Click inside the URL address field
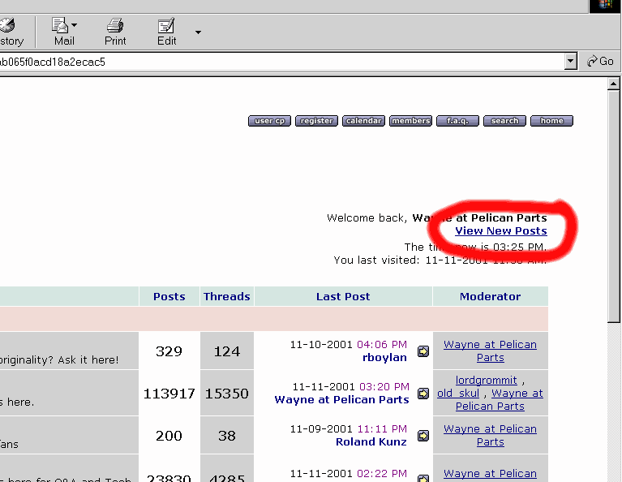622x482 pixels. (x=284, y=62)
